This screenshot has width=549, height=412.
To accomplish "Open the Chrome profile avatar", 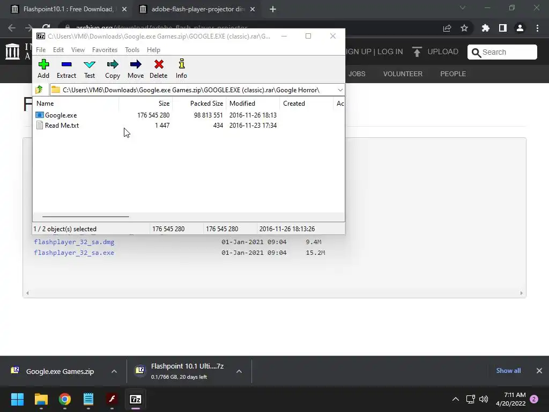I will tap(520, 28).
